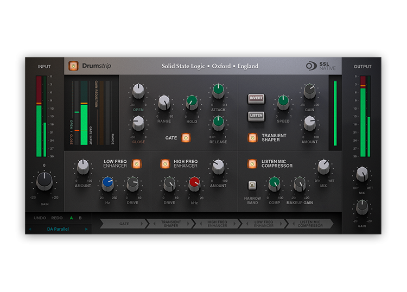
Task: Click the Gate Input meter bar
Action: [84, 113]
